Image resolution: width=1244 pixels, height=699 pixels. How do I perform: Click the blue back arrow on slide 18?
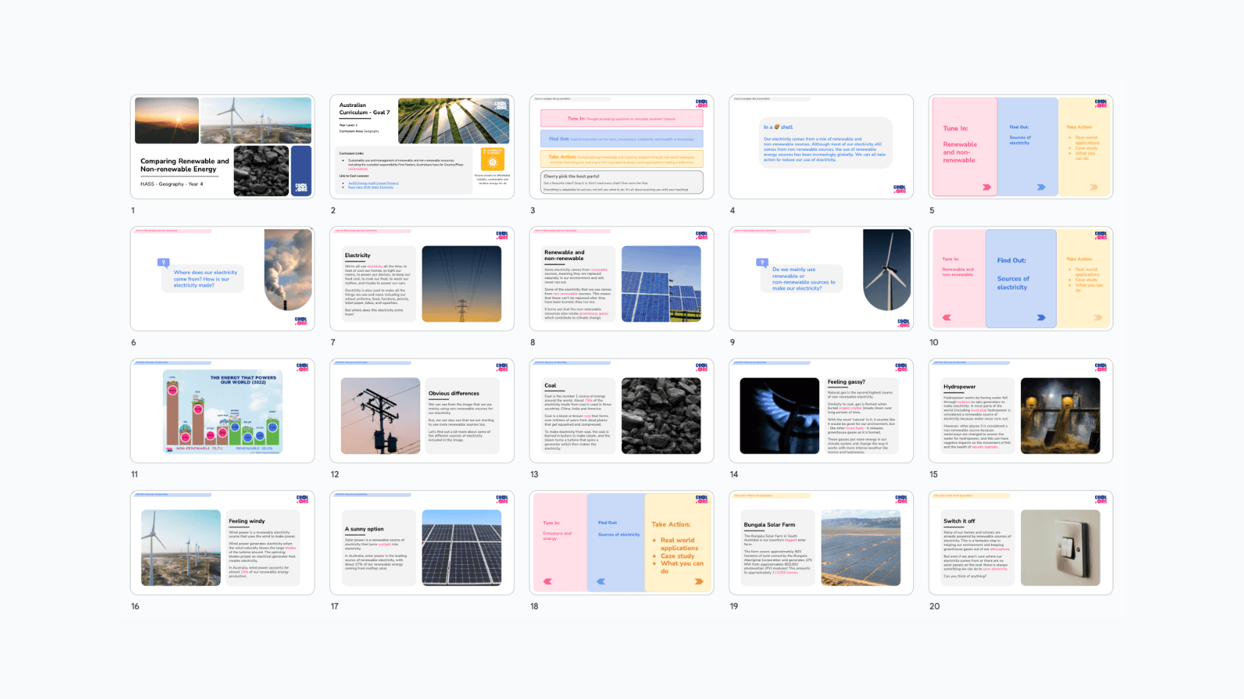tap(601, 582)
